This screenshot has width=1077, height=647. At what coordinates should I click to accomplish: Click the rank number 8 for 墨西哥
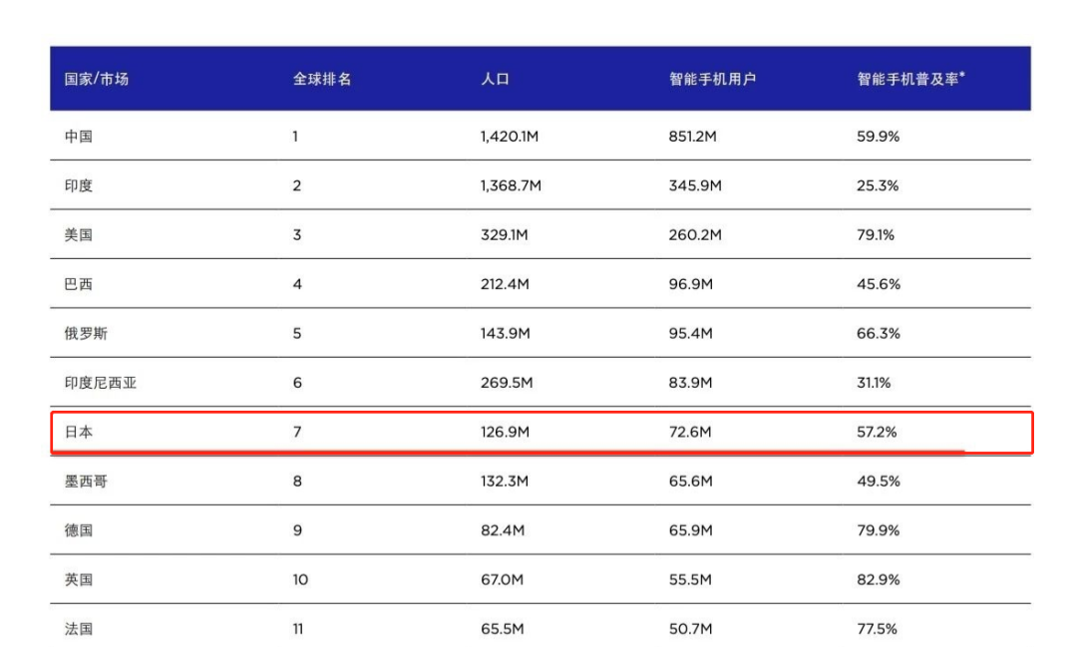coord(295,481)
